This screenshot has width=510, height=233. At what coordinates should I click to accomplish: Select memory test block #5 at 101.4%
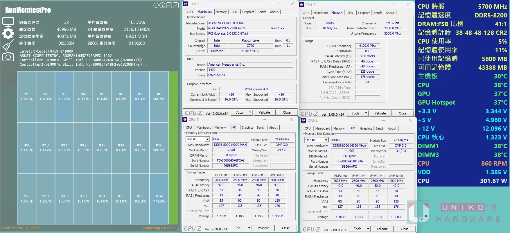[102, 96]
